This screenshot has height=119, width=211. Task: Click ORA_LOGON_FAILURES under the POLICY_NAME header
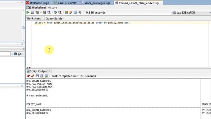pyautogui.click(x=39, y=110)
